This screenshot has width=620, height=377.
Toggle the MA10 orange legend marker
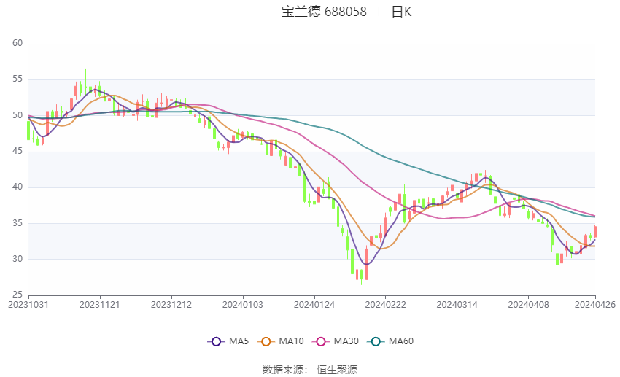pos(266,341)
